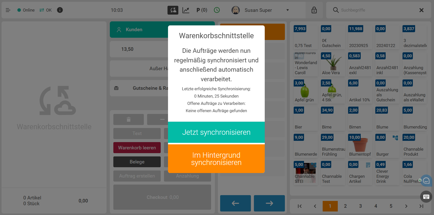
Task: Open the hamburger menu in top bar
Action: pos(8,10)
